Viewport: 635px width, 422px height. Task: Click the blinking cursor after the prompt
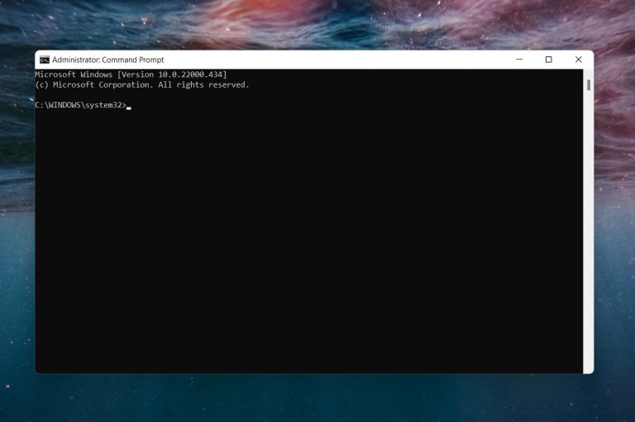[x=129, y=107]
